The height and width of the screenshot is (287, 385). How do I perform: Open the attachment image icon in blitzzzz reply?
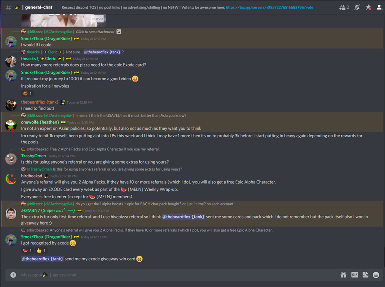tap(119, 32)
